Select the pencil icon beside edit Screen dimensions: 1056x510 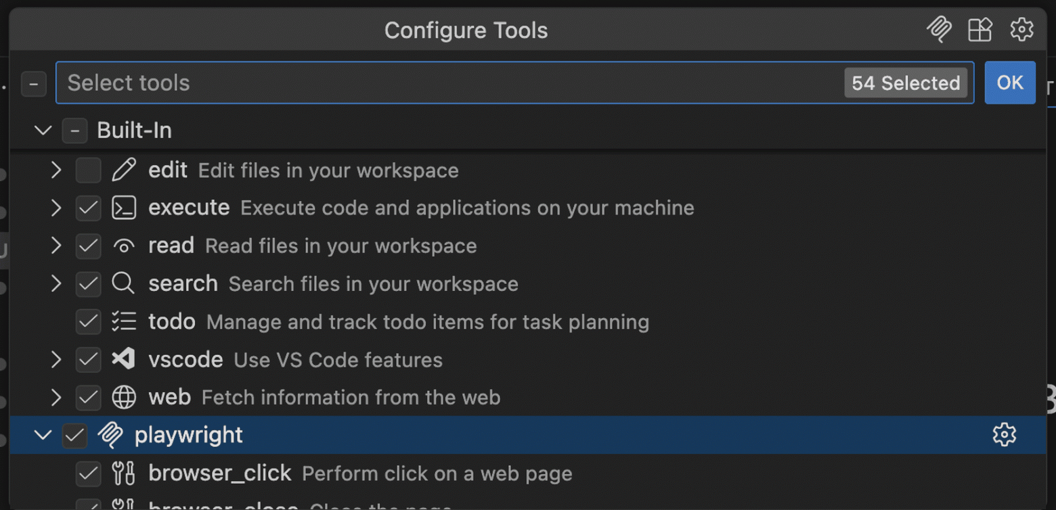point(124,170)
